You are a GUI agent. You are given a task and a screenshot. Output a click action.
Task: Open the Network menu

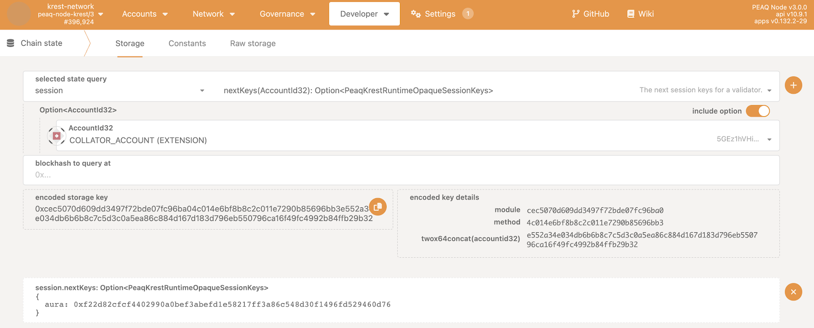click(213, 14)
